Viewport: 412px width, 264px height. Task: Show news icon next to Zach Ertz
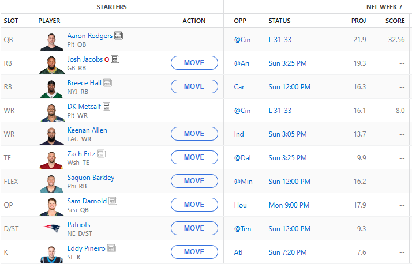point(102,154)
